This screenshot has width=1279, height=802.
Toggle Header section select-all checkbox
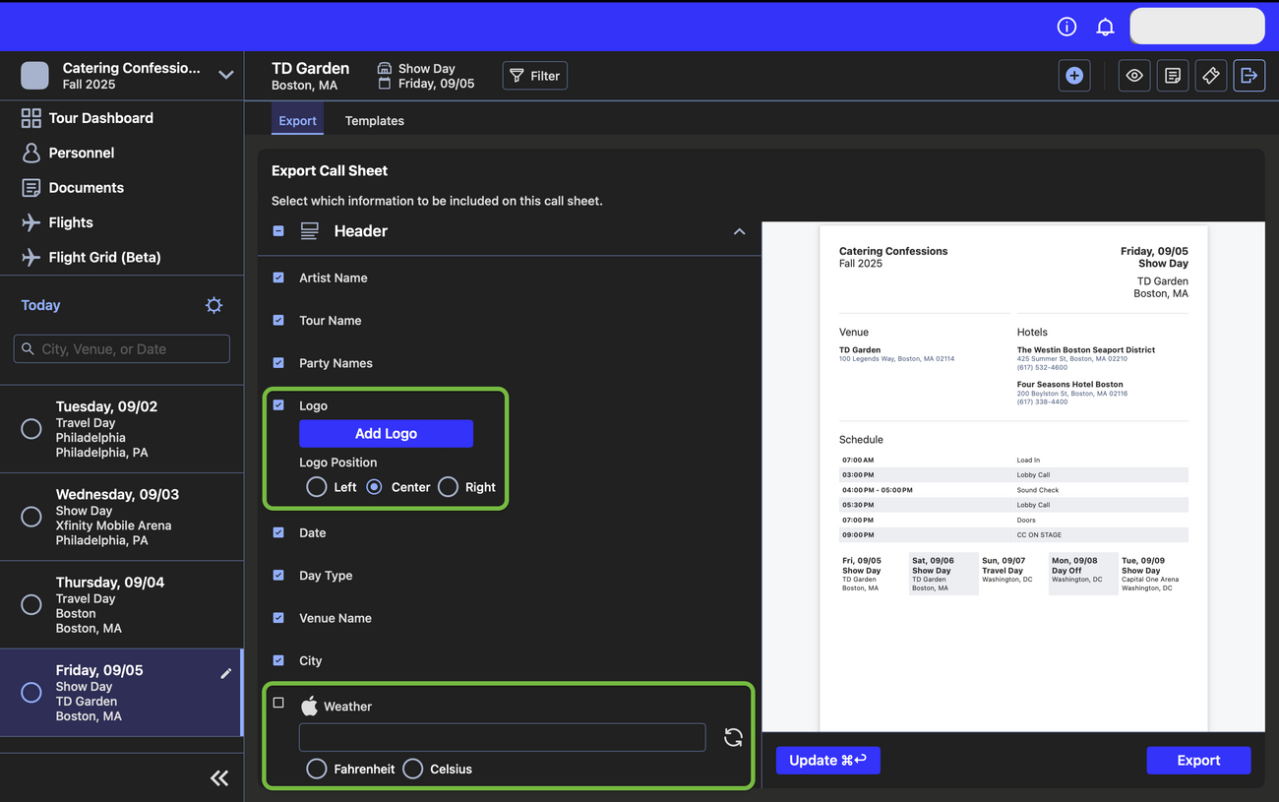coord(278,231)
